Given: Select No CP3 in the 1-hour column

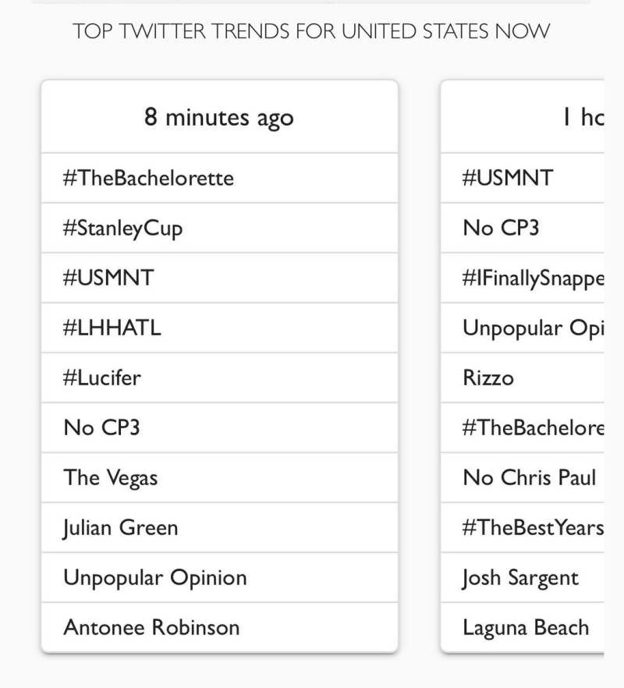Looking at the screenshot, I should (500, 229).
